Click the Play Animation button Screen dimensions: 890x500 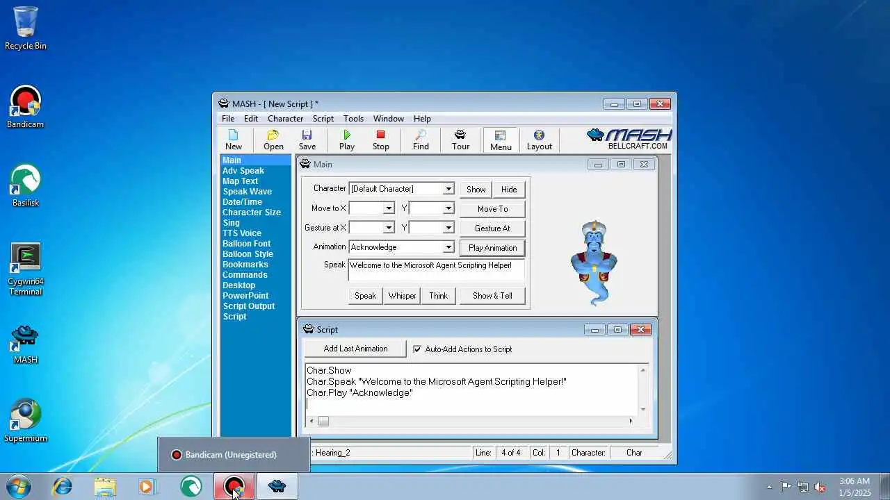(x=492, y=248)
